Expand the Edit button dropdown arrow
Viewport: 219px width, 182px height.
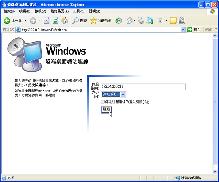coord(167,21)
